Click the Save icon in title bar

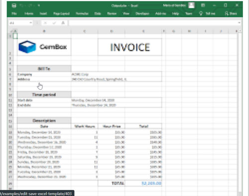pyautogui.click(x=14, y=5)
